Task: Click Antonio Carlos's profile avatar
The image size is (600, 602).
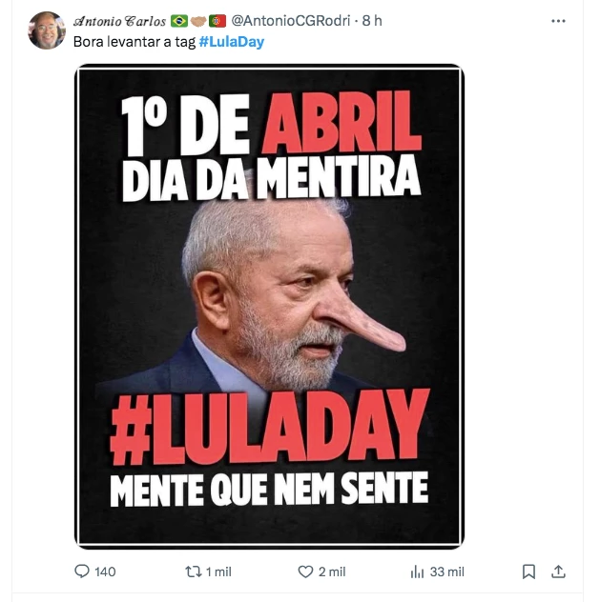Action: (x=47, y=30)
